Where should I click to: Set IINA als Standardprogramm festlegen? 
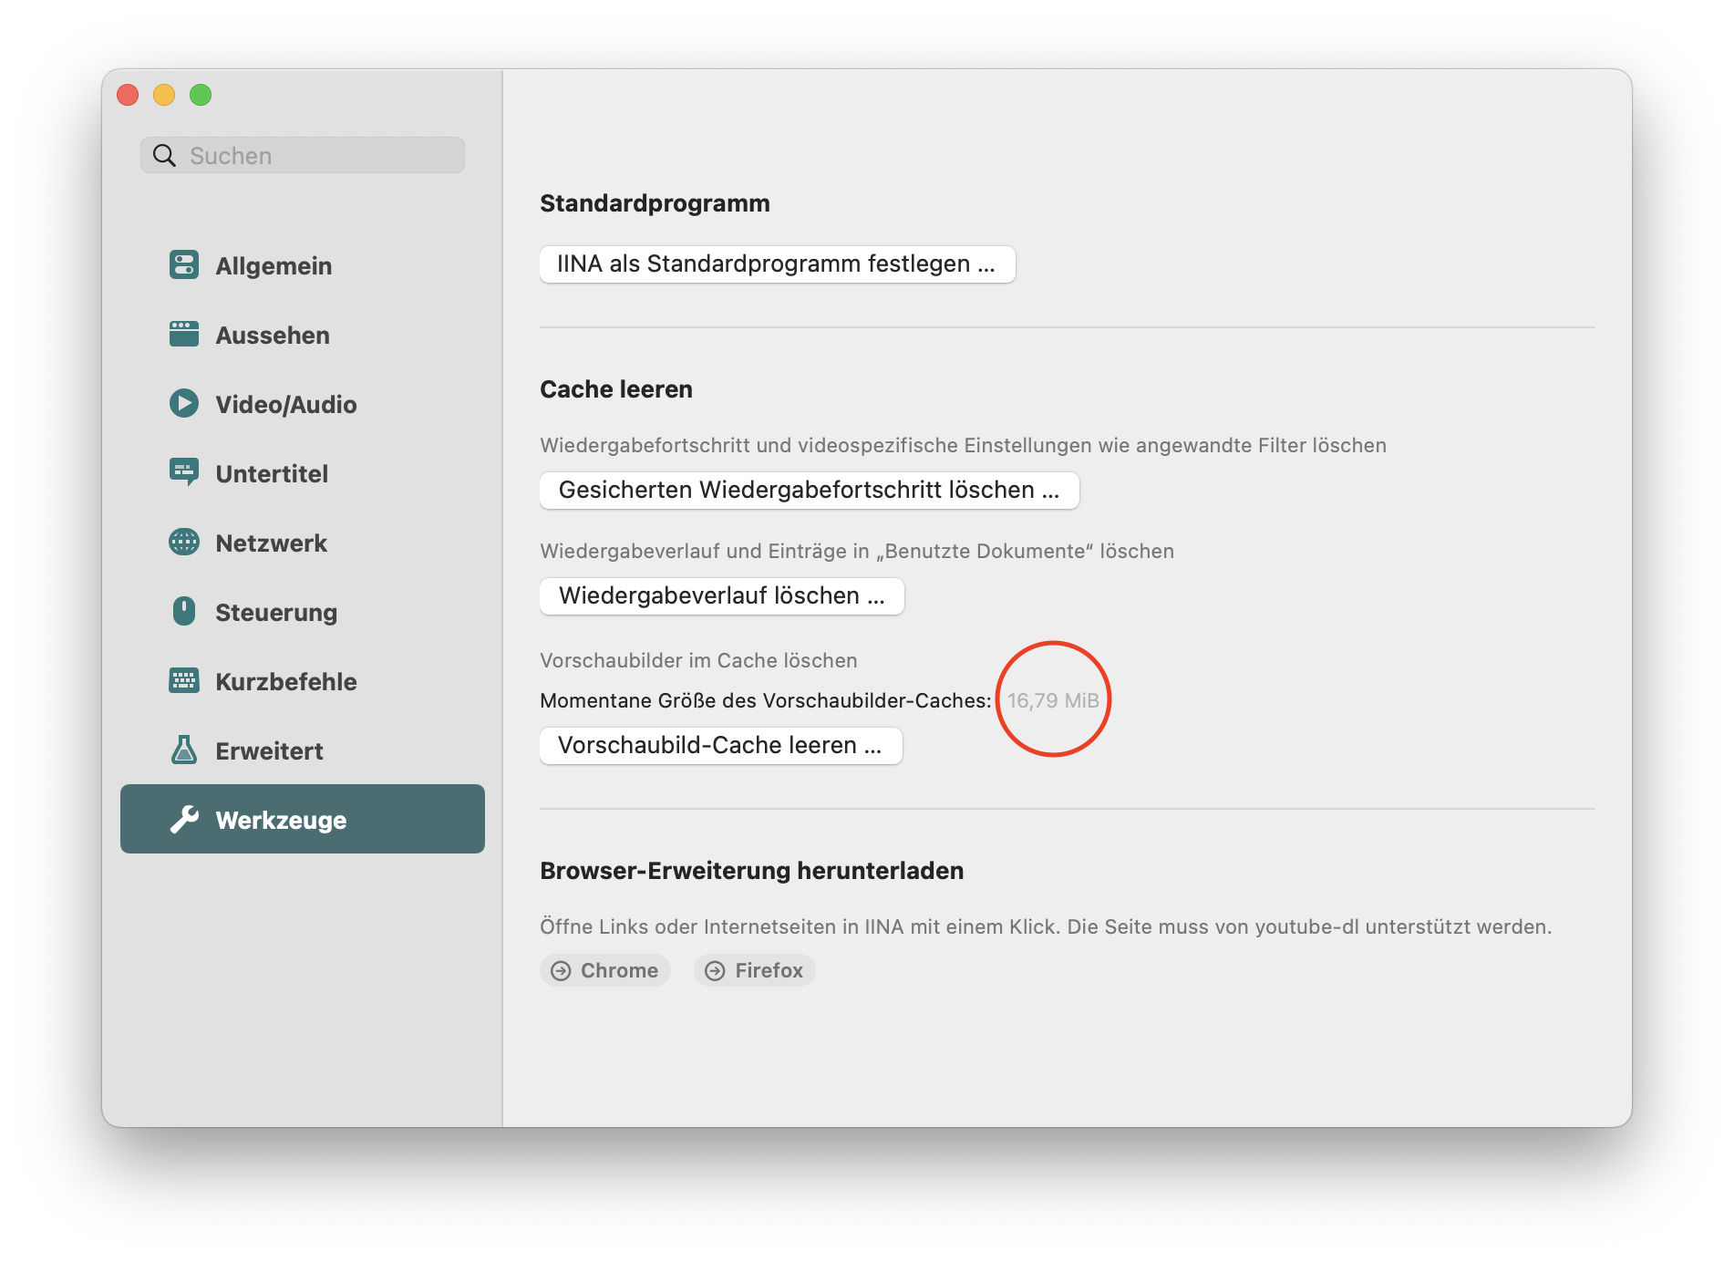pyautogui.click(x=778, y=264)
